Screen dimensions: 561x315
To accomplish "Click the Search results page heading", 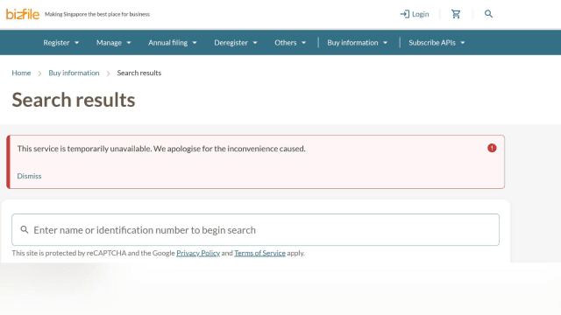I will [74, 100].
